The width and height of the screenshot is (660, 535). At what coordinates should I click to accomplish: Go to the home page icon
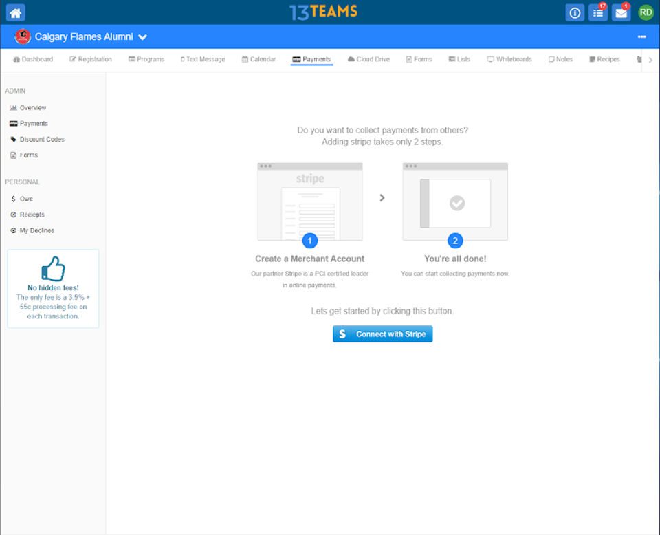(16, 12)
